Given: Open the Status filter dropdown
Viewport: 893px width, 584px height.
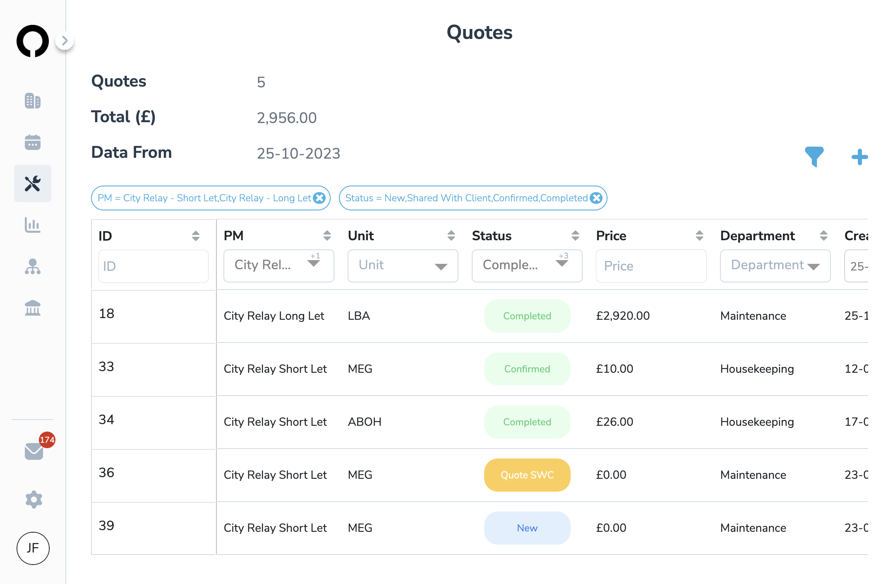Looking at the screenshot, I should [x=527, y=266].
